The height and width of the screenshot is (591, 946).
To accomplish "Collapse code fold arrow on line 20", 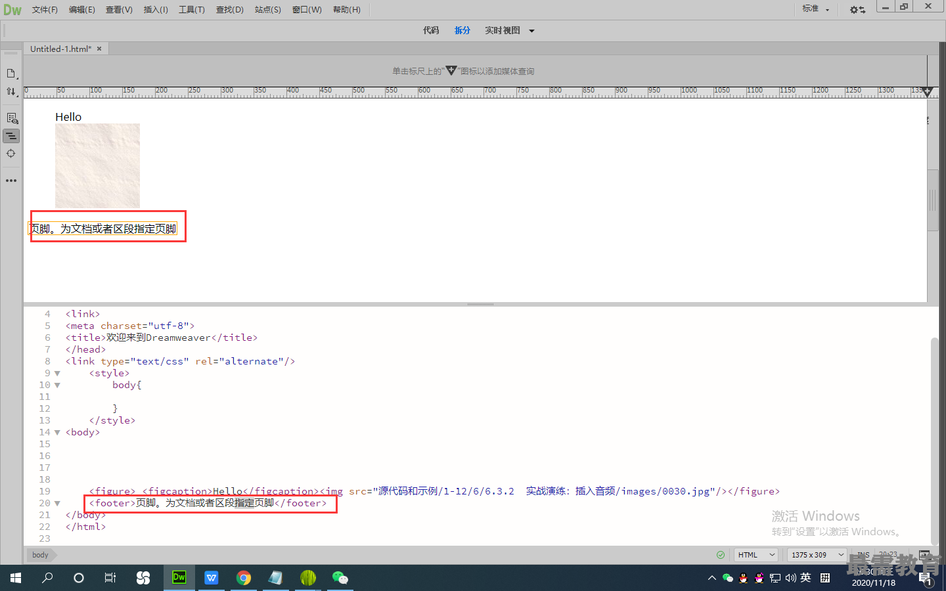I will pos(57,504).
